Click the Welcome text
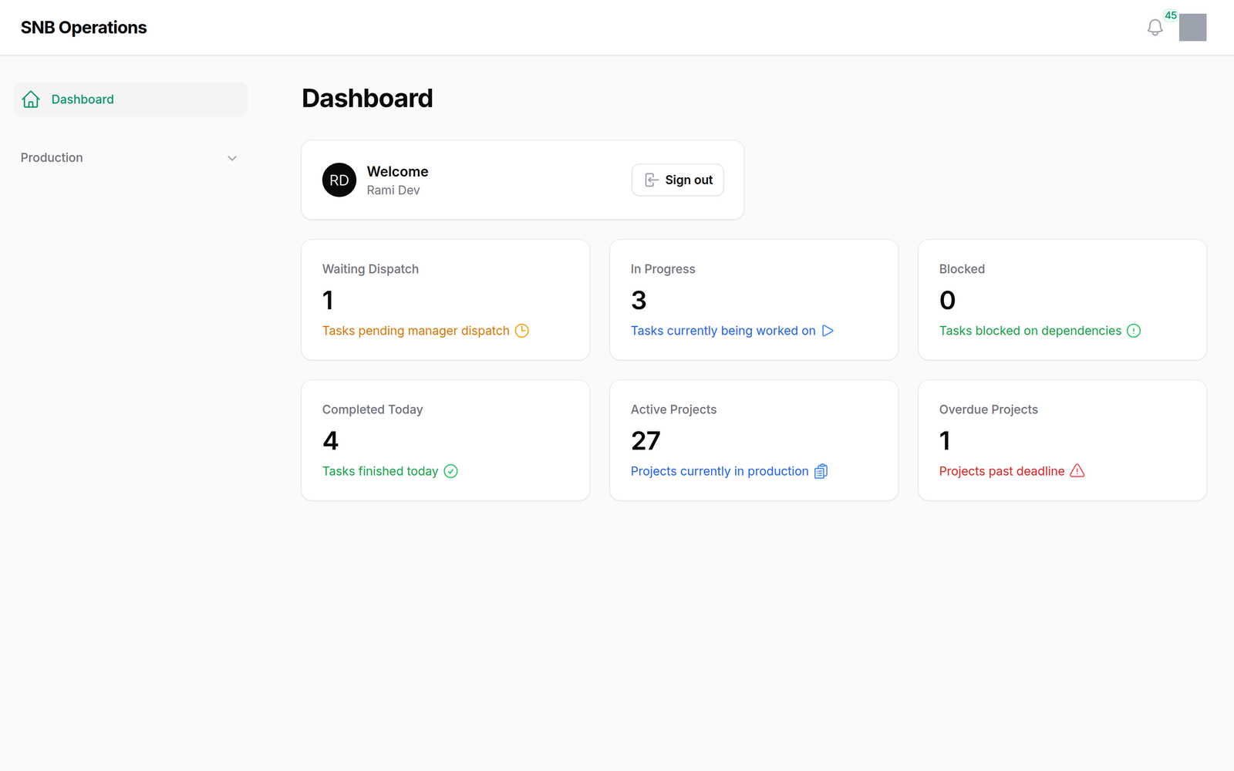Screen dimensions: 1234x771 coord(397,172)
